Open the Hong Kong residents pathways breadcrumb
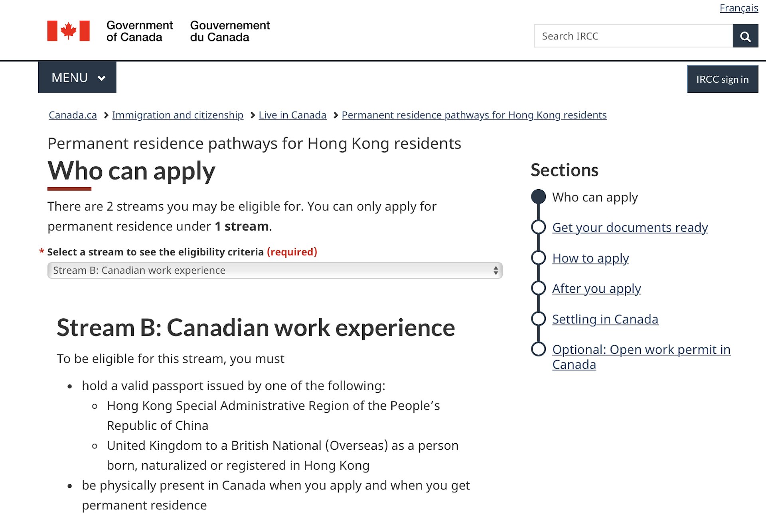 pyautogui.click(x=474, y=115)
